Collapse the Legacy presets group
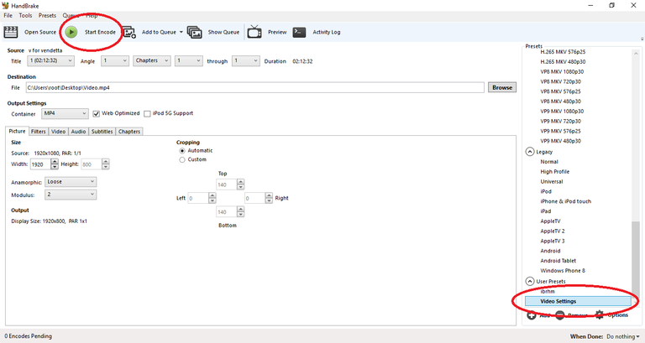Viewport: 645px width, 343px height. coord(530,152)
